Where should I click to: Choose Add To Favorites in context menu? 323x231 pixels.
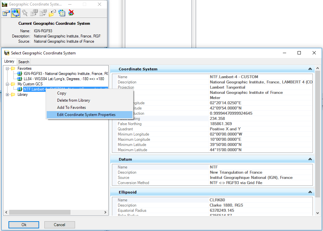coord(90,108)
